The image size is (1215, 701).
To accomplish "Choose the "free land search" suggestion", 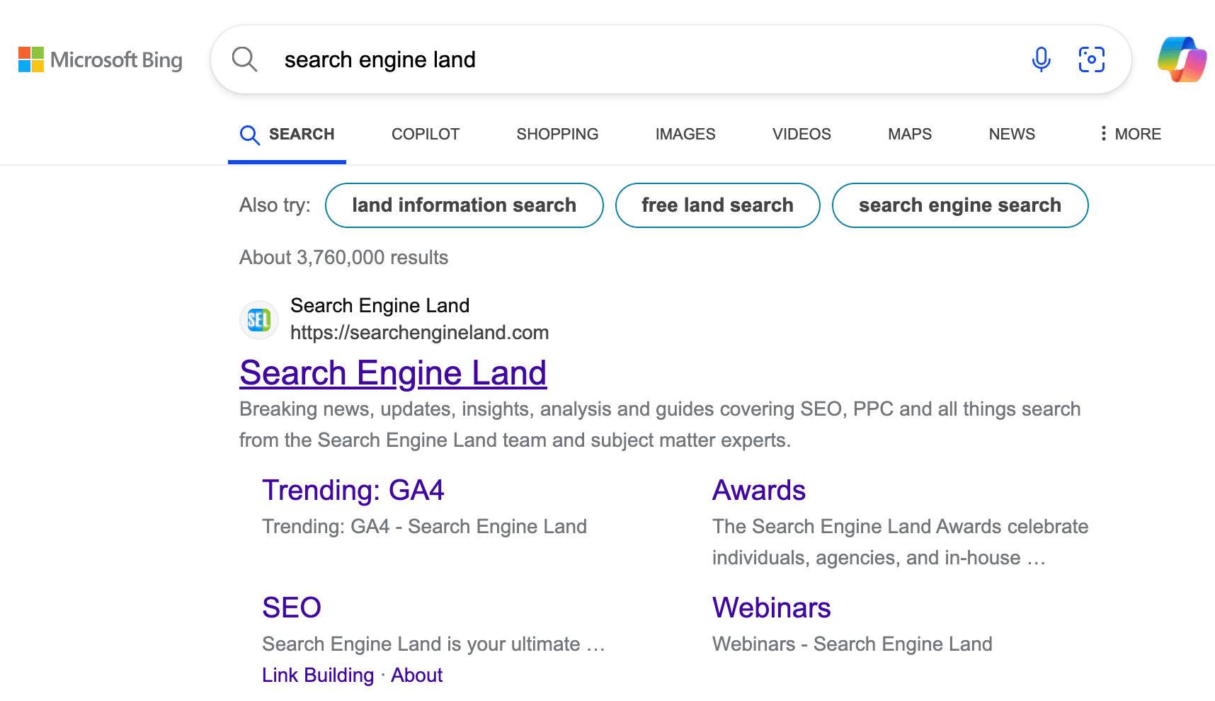I will (717, 205).
